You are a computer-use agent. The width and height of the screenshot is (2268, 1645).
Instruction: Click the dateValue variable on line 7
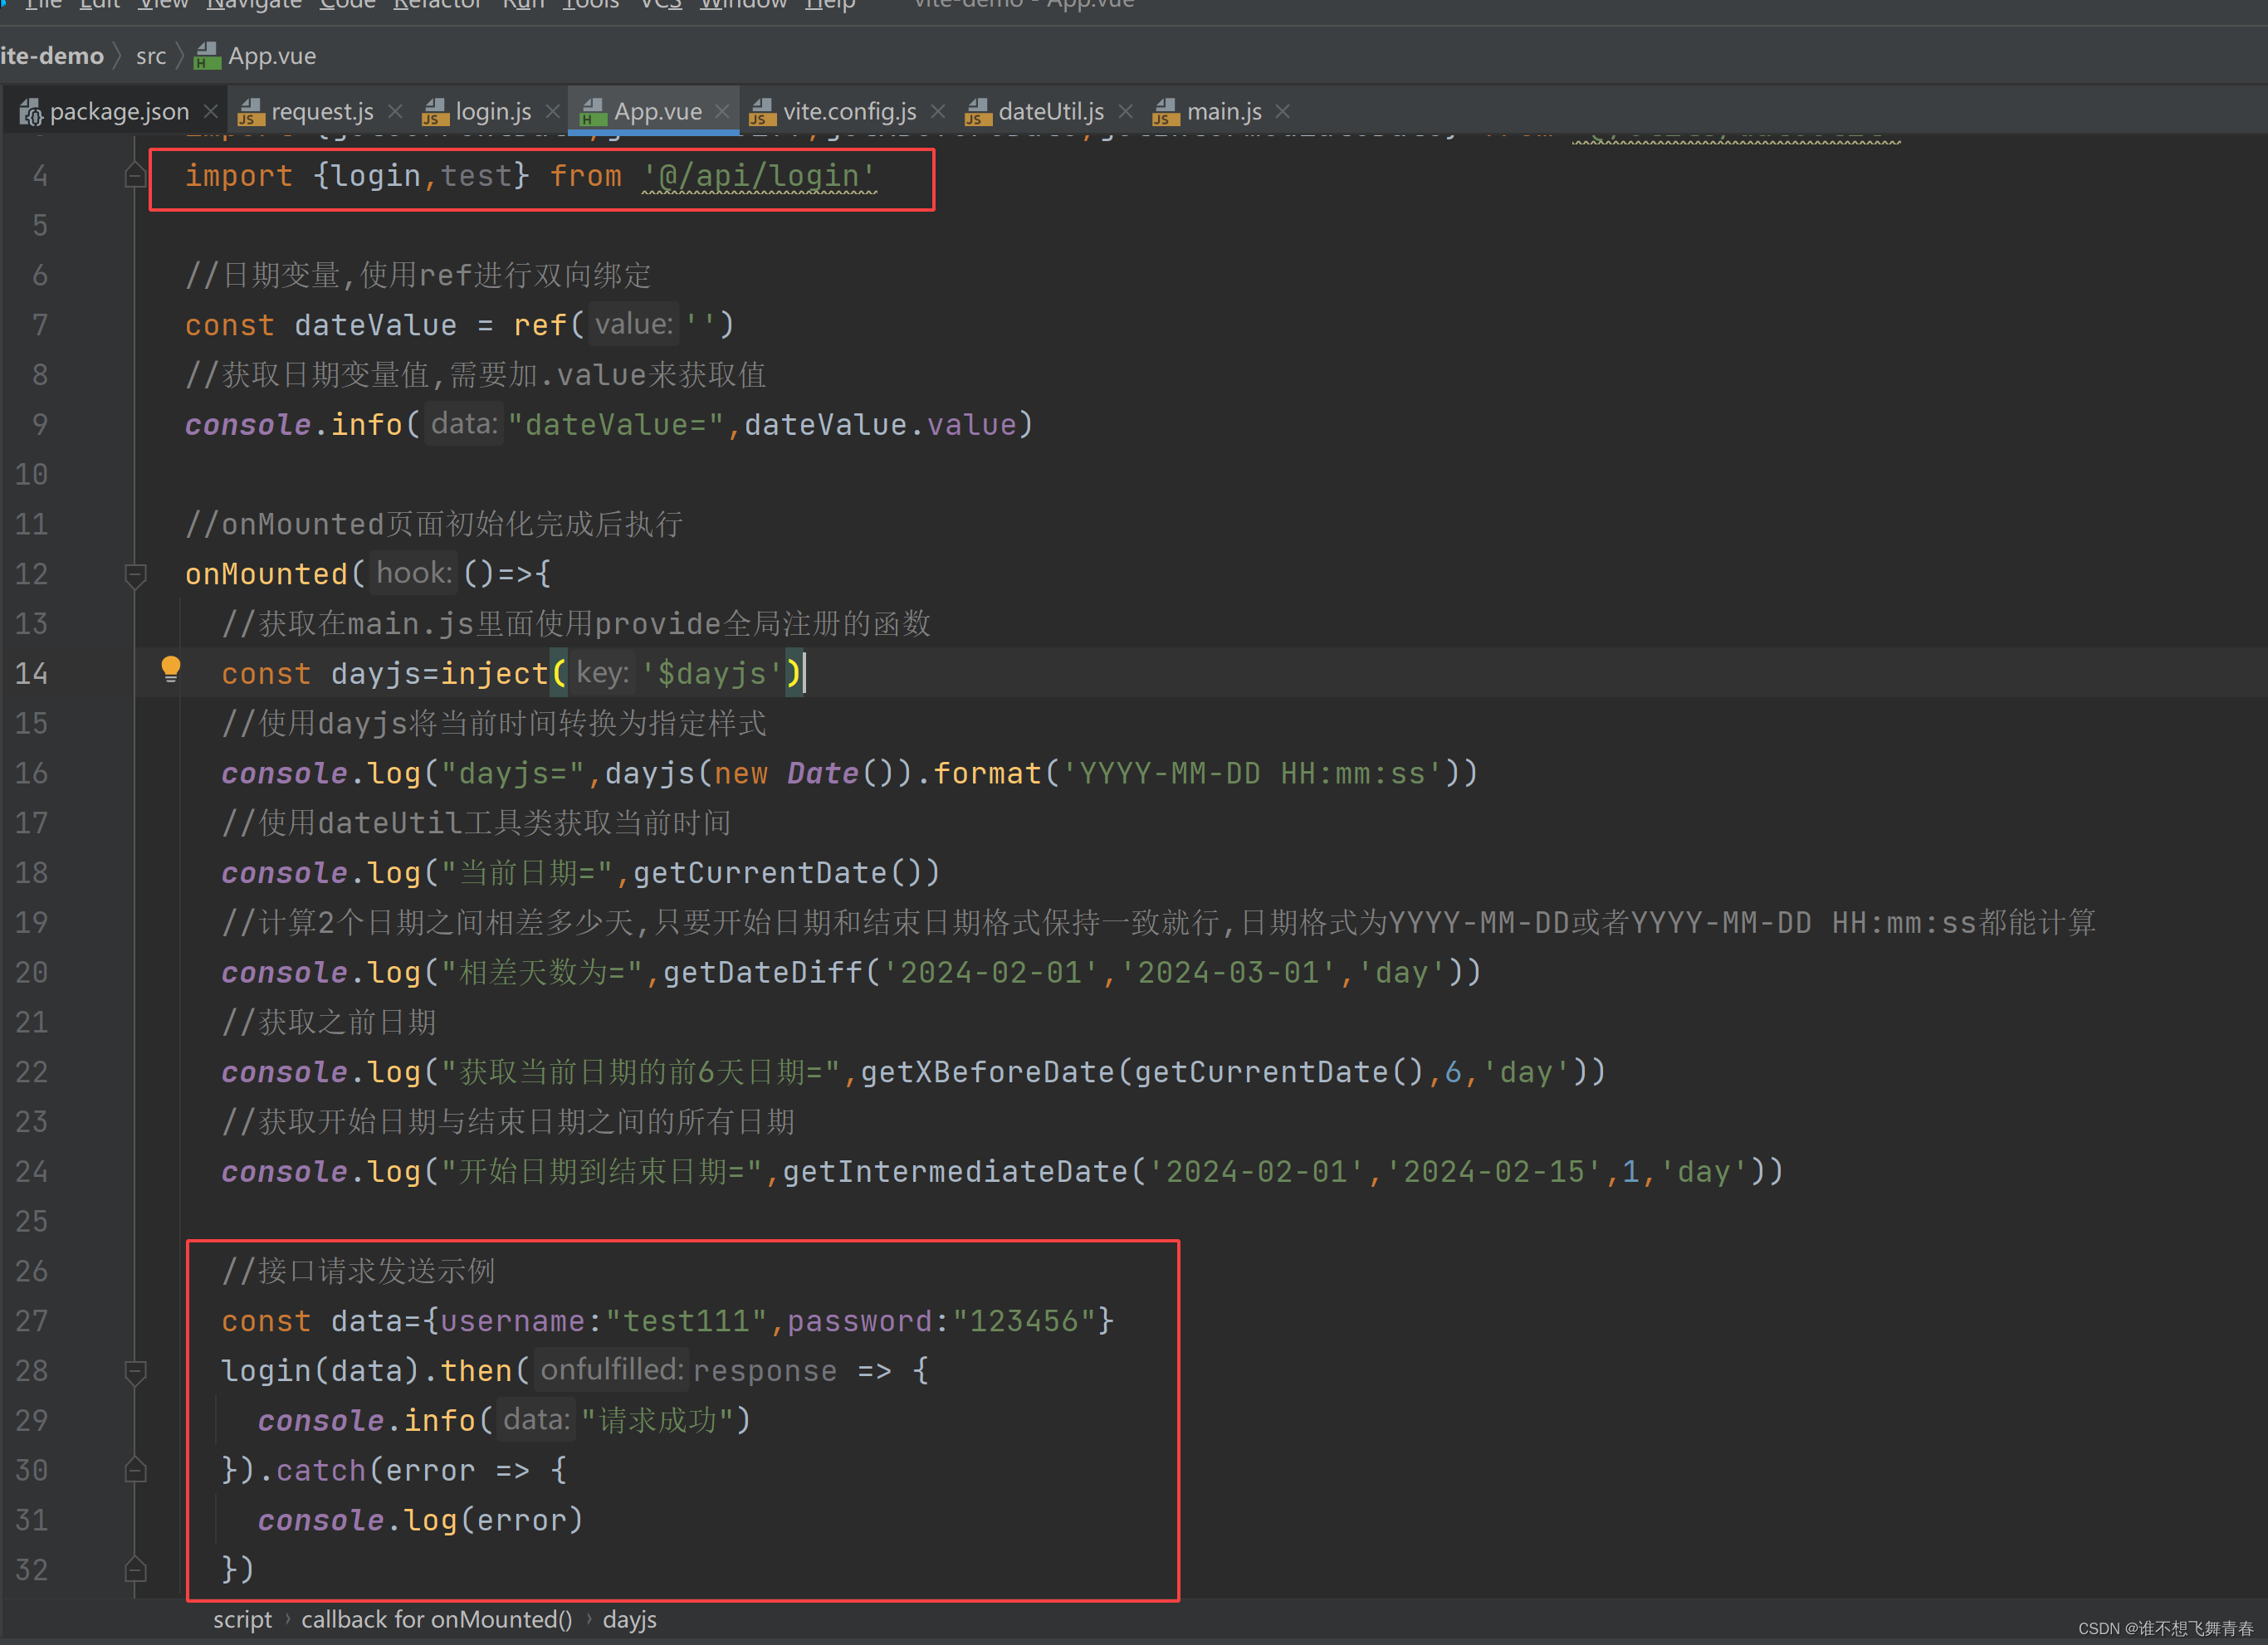(x=375, y=325)
